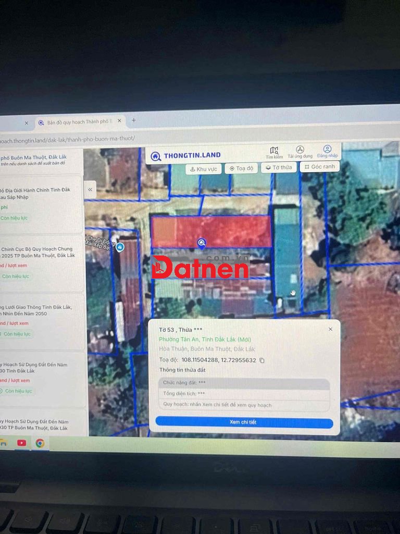Close the parcel info popup
Image resolution: width=400 pixels, height=534 pixels.
pyautogui.click(x=330, y=329)
